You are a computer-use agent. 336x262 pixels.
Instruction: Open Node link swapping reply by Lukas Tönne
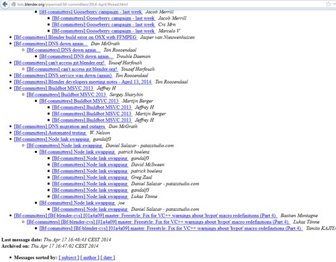pyautogui.click(x=90, y=197)
